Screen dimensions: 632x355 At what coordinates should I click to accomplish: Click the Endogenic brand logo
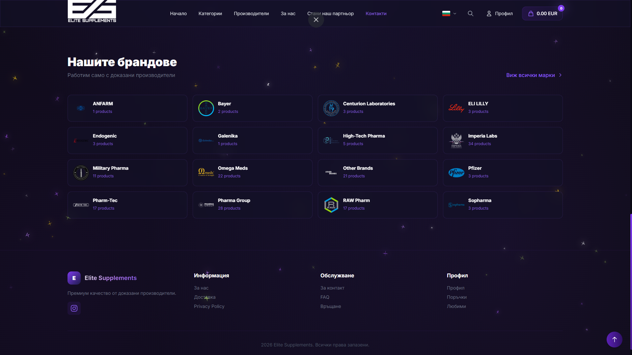click(81, 140)
